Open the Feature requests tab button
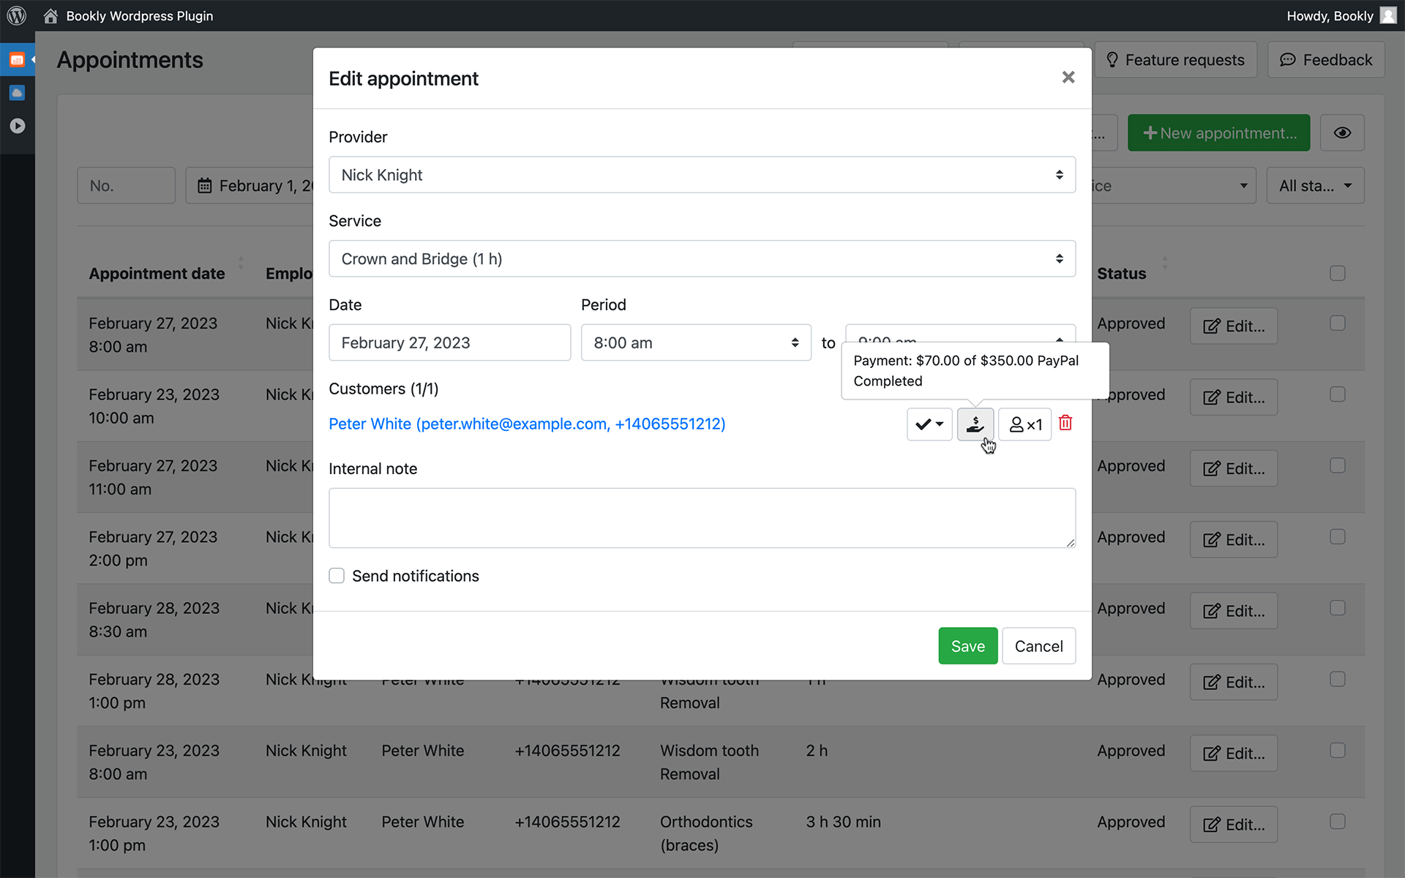This screenshot has height=878, width=1405. click(1175, 60)
